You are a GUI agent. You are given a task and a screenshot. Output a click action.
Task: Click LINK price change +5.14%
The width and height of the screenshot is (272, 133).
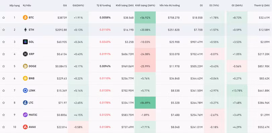(78, 90)
